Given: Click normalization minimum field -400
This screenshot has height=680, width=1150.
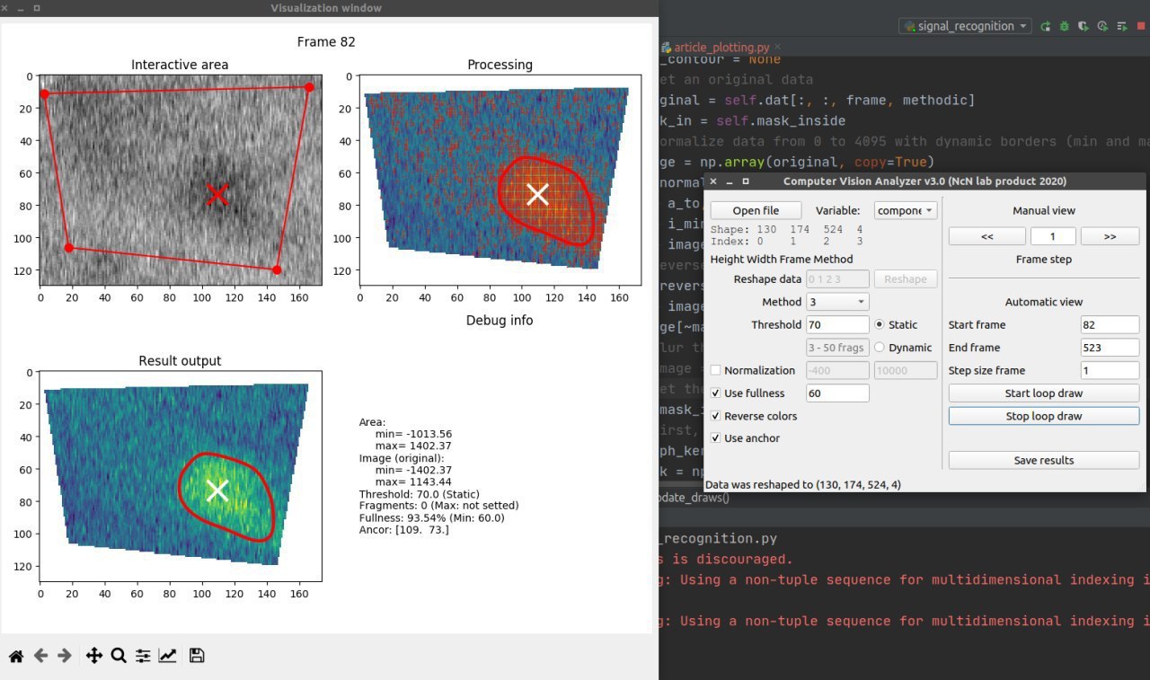Looking at the screenshot, I should pos(837,370).
